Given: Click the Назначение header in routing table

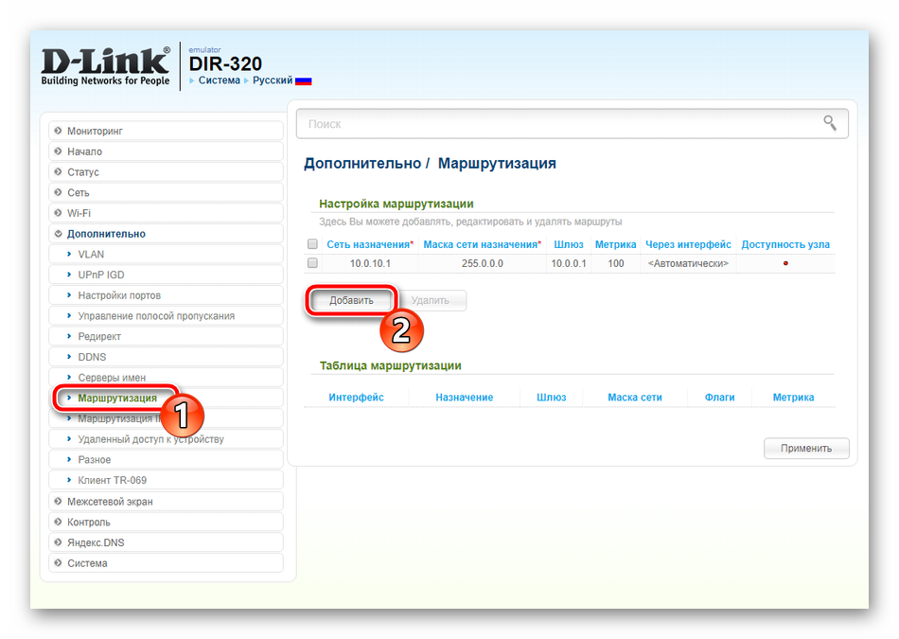Looking at the screenshot, I should [x=465, y=397].
